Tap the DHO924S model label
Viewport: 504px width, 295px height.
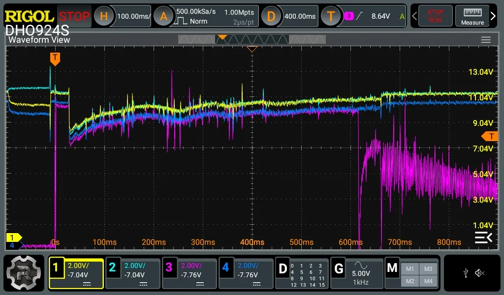click(37, 30)
